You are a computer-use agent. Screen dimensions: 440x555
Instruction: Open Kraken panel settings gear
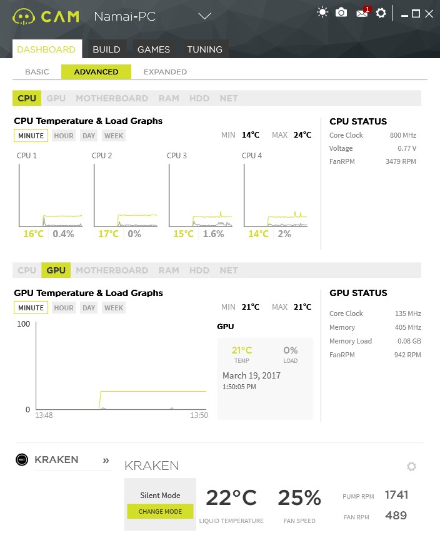point(411,466)
